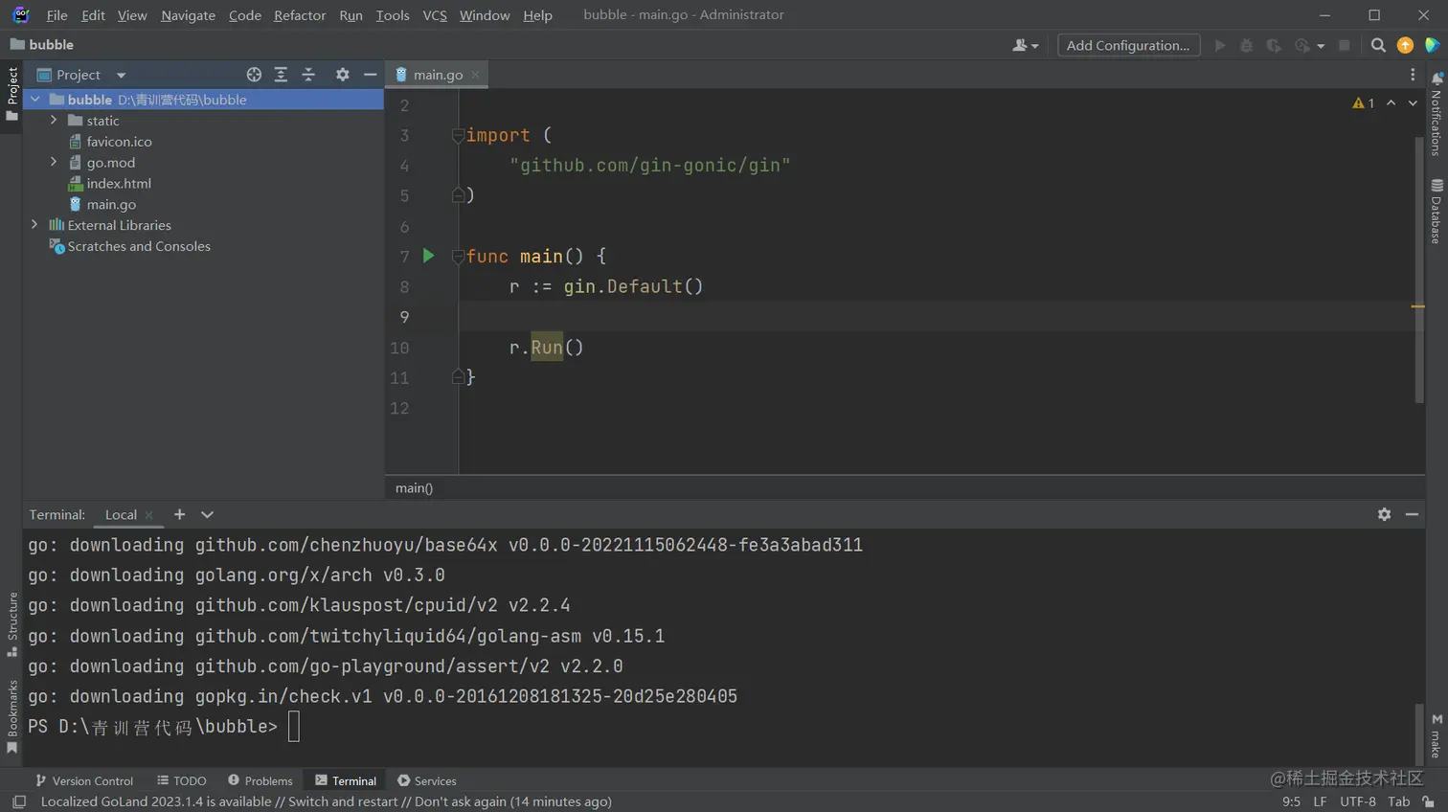This screenshot has width=1448, height=812.
Task: Open the make side tool window
Action: [1437, 735]
